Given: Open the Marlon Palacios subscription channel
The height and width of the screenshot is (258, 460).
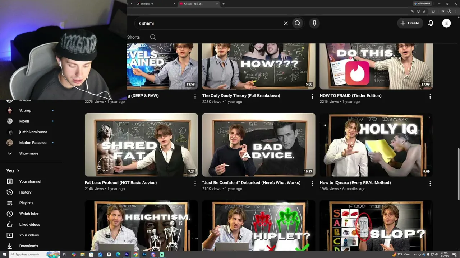Looking at the screenshot, I should pos(33,143).
